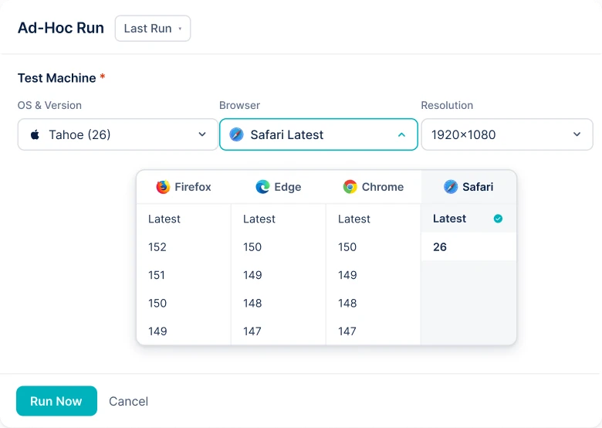Screen dimensions: 602x428
Task: Click the Resolution field label
Action: pyautogui.click(x=447, y=105)
